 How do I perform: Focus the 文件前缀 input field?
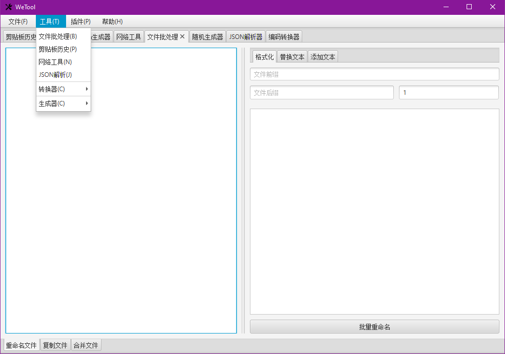pyautogui.click(x=374, y=74)
